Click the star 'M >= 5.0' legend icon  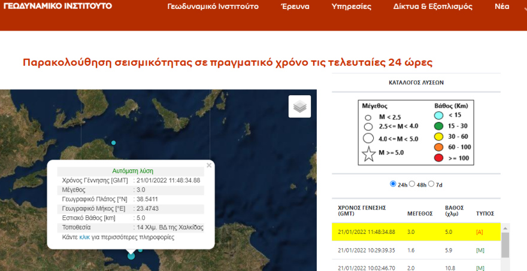[369, 154]
